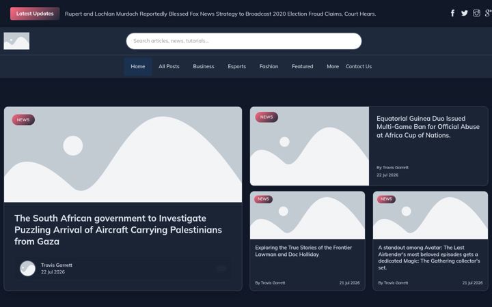The image size is (492, 307).
Task: Click By Travis Garrett on Frontier Lawman card
Action: coord(270,283)
